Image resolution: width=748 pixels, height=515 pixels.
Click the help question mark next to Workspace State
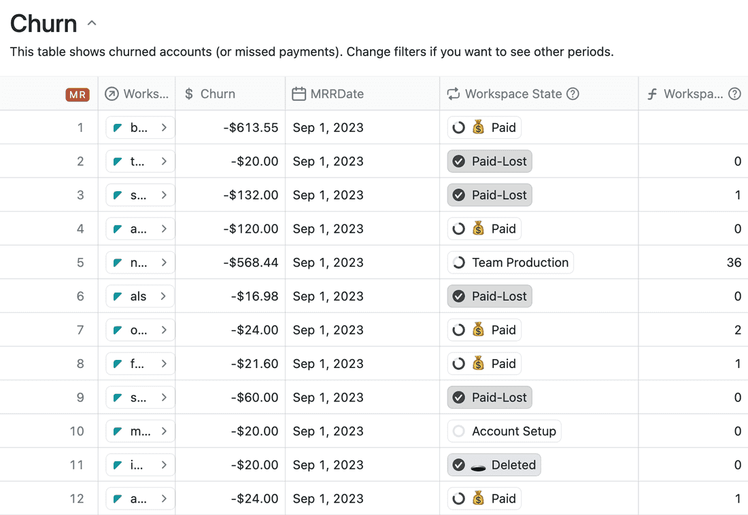pos(575,94)
